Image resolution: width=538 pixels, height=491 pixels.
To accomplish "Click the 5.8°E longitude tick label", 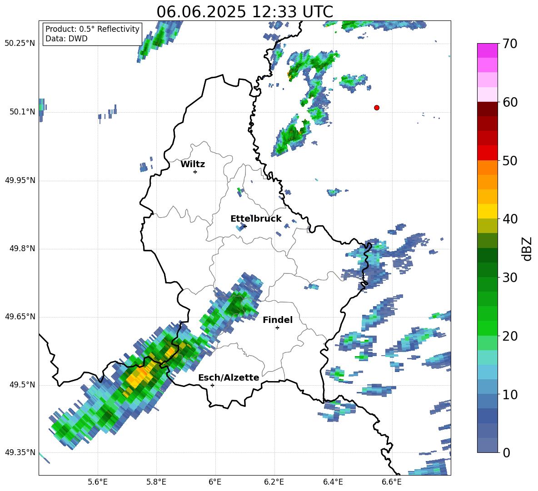I will pos(156,482).
